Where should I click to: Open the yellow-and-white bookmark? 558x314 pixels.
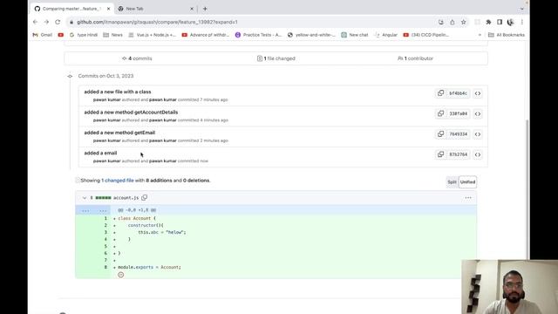tap(312, 35)
